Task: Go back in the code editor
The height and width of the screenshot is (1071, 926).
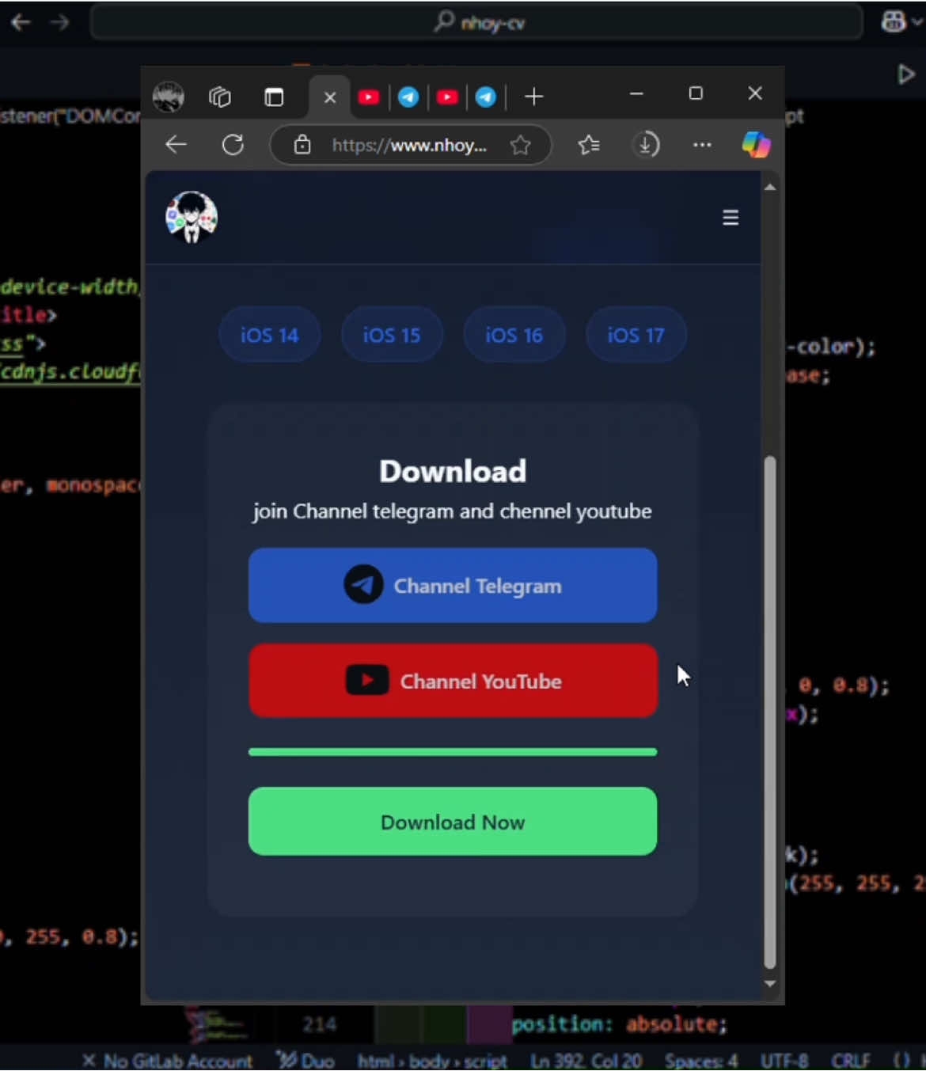Action: pyautogui.click(x=21, y=22)
